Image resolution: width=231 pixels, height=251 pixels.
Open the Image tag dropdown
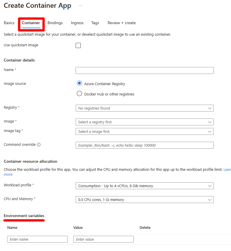click(x=144, y=131)
